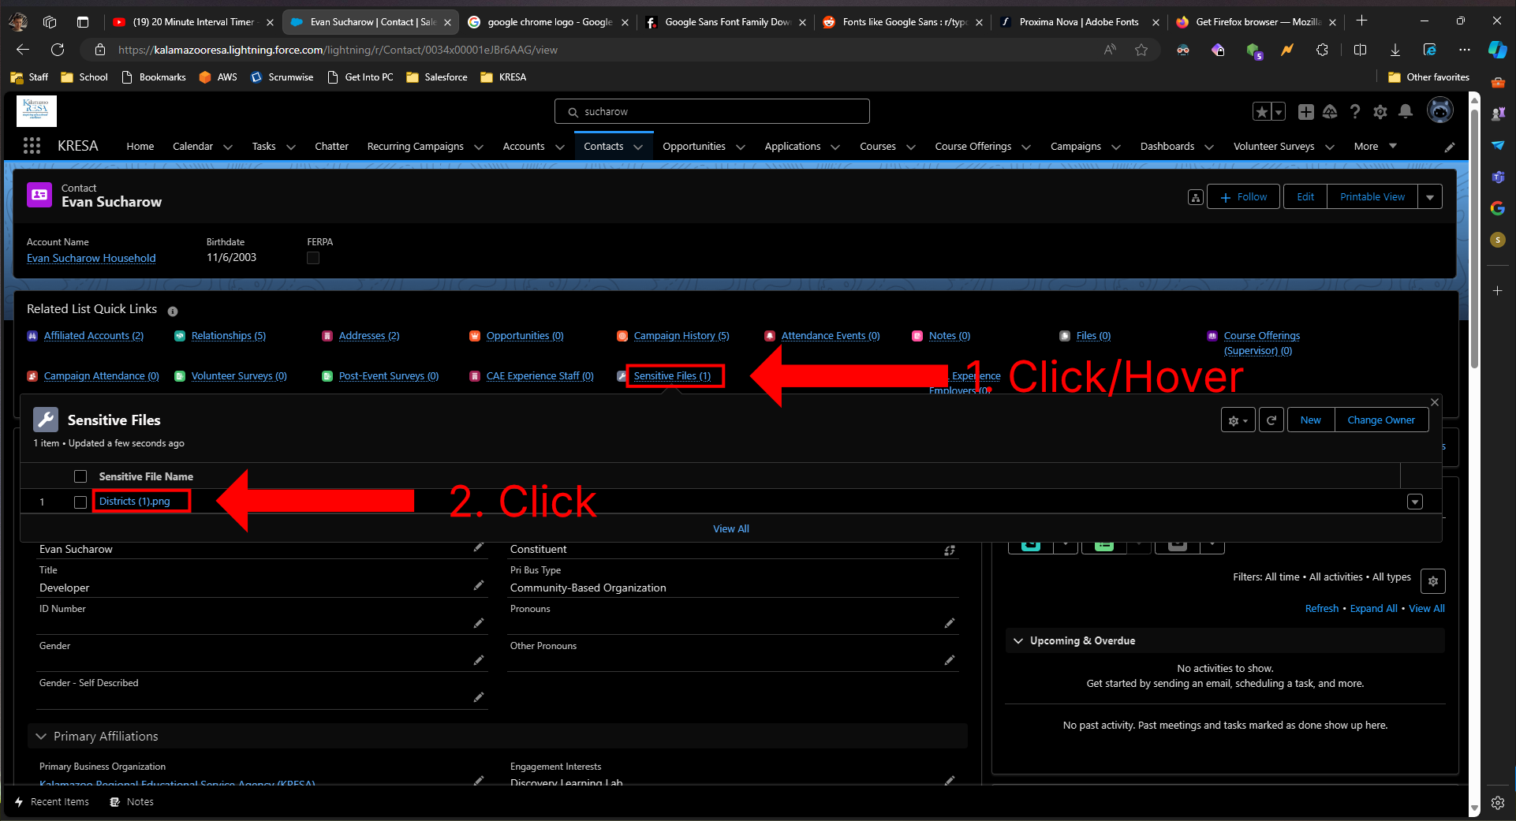
Task: Add this page to browser favorites star
Action: click(1141, 50)
